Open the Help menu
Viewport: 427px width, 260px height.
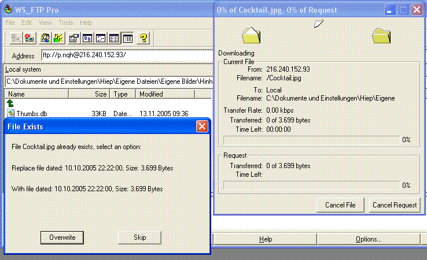point(86,23)
